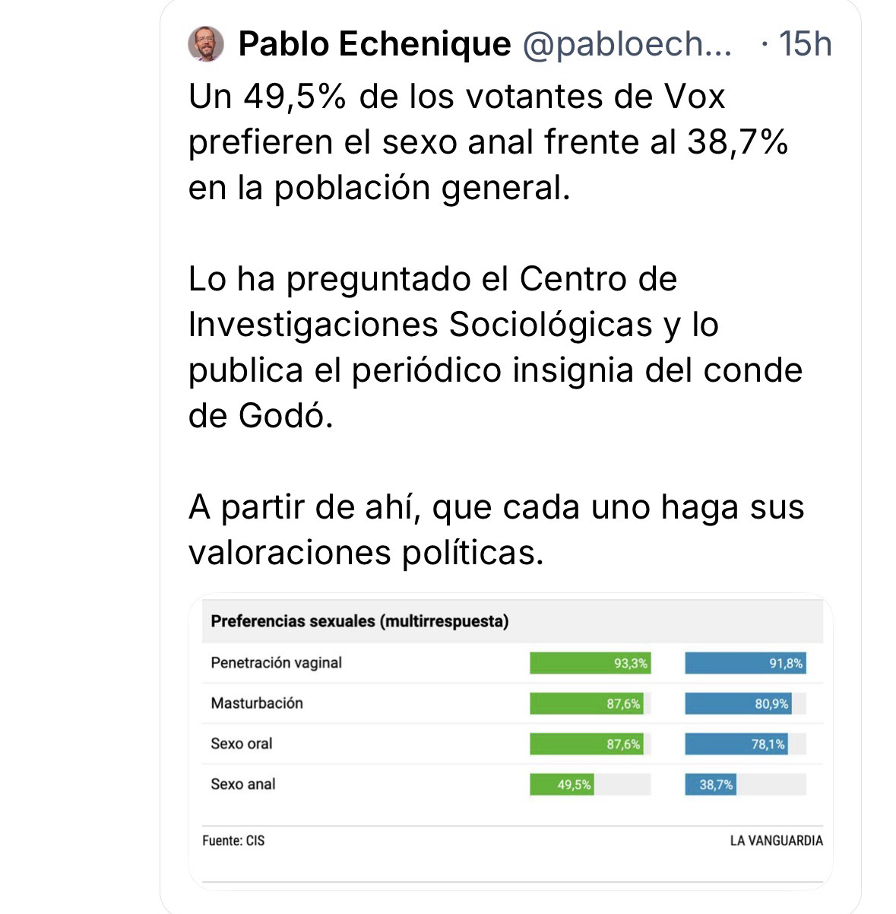896x914 pixels.
Task: Select the paragraph about Centro de Investigaciones Sociológicas
Action: click(495, 348)
